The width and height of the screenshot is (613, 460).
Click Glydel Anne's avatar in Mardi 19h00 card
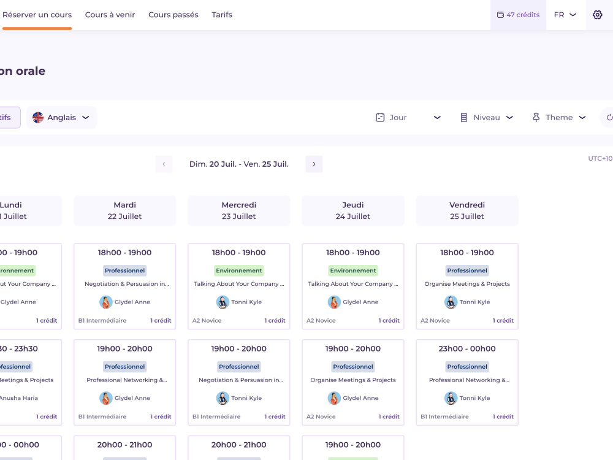105,398
